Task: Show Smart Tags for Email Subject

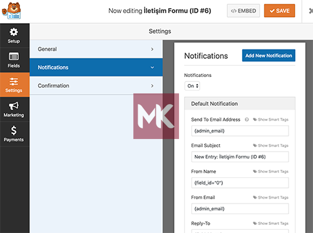Action: tap(270, 145)
